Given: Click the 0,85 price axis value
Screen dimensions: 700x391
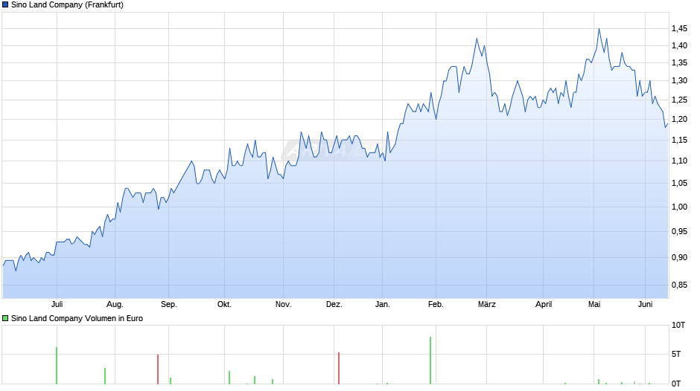Looking at the screenshot, I should pyautogui.click(x=679, y=285).
